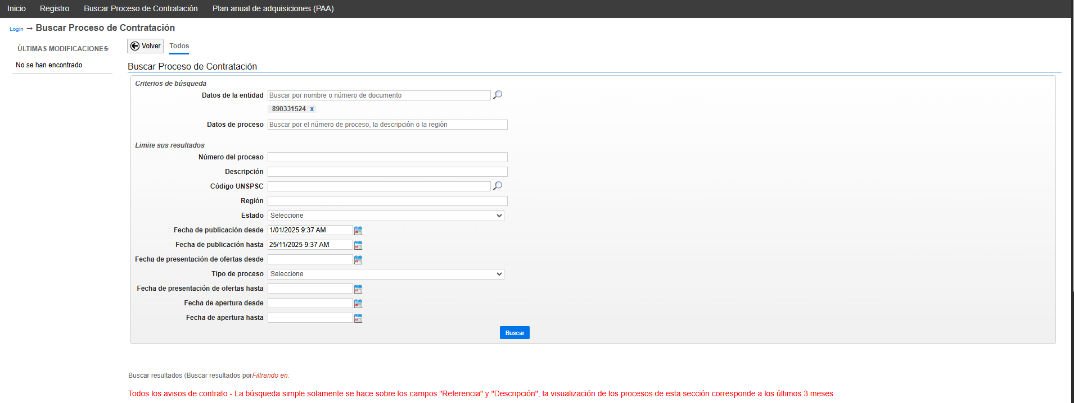Expand the Tipo de proceso dropdown

pyautogui.click(x=386, y=274)
